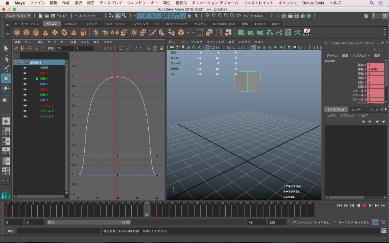The height and width of the screenshot is (243, 389).
Task: Click the チャネル menu in Channel Box
Action: (x=332, y=55)
